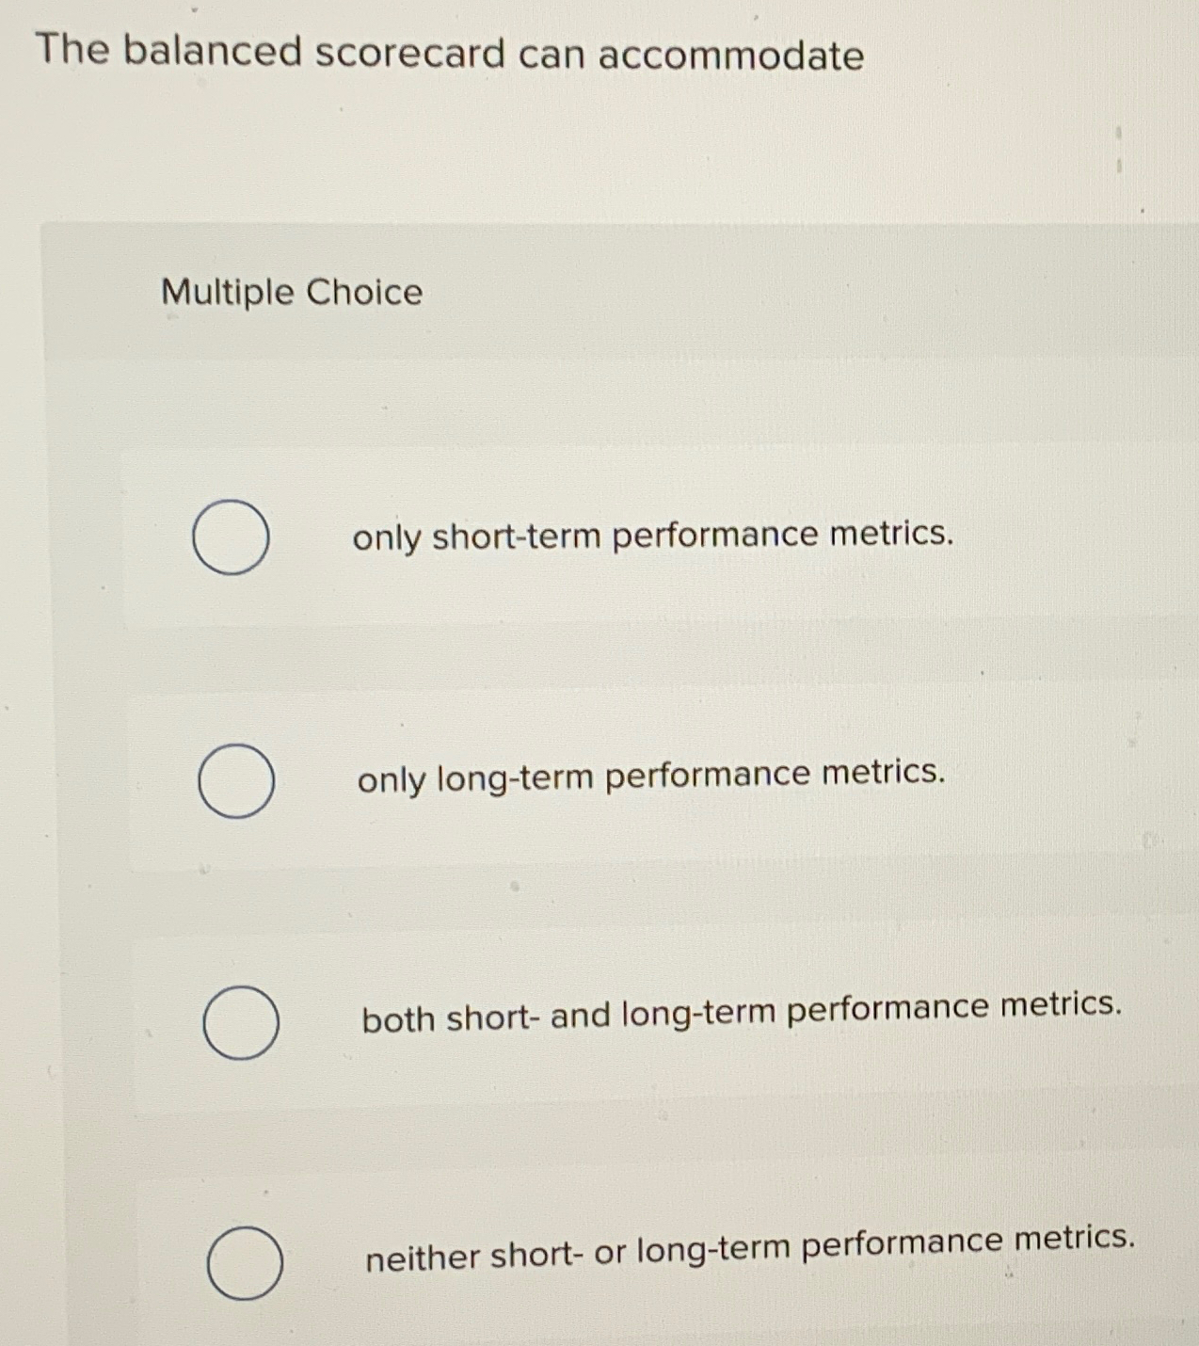Click the word 'accommodate' in the question
Viewport: 1199px width, 1346px height.
point(735,55)
